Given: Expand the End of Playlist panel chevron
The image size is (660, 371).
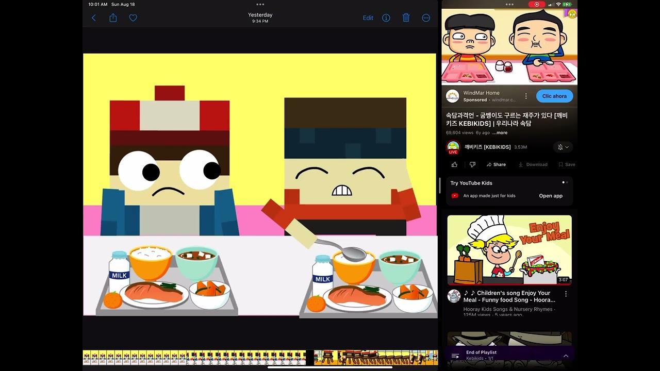Looking at the screenshot, I should click(x=566, y=356).
